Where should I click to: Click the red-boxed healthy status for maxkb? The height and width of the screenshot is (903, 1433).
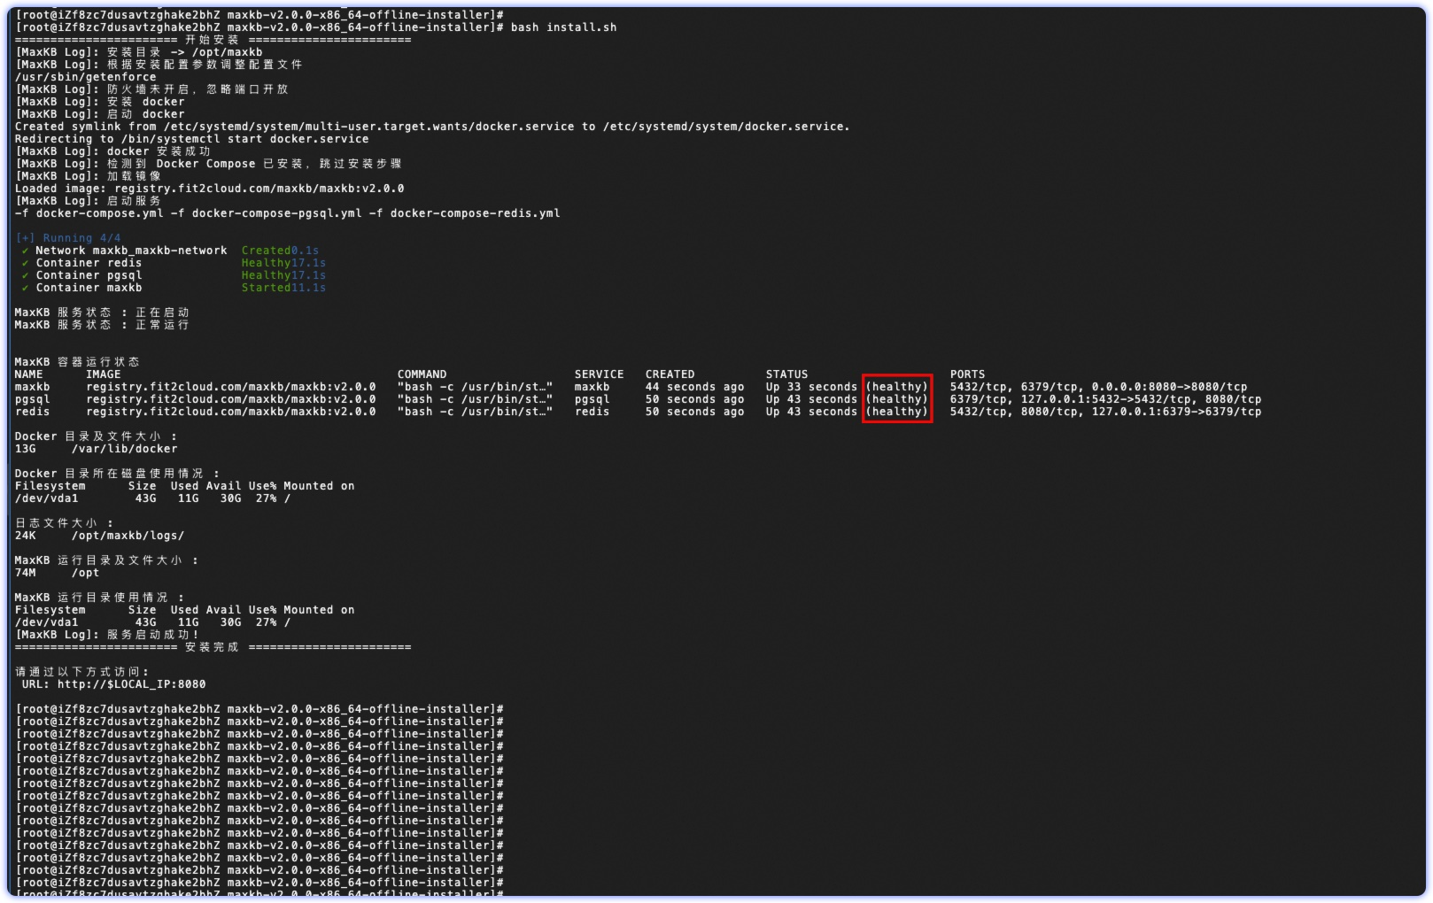[x=896, y=387]
